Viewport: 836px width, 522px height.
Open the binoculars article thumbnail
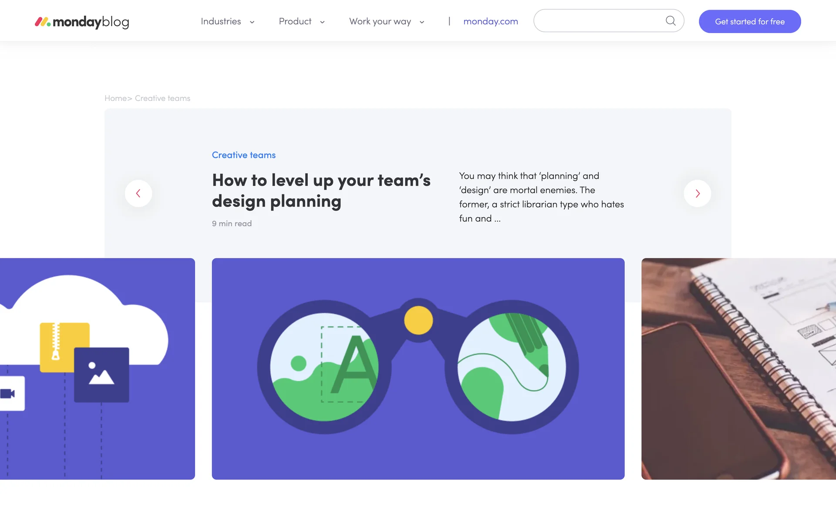[x=418, y=369]
